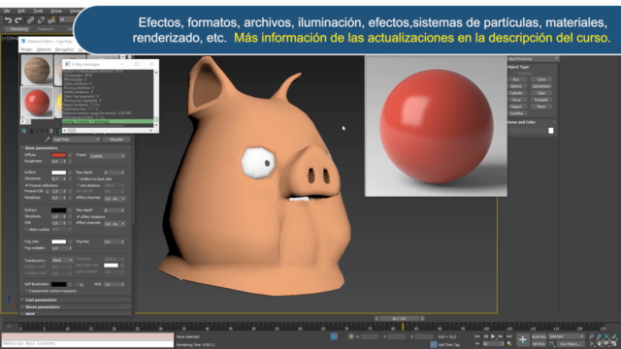Click the large plus Set Keys button
This screenshot has width=621, height=349.
pos(523,339)
